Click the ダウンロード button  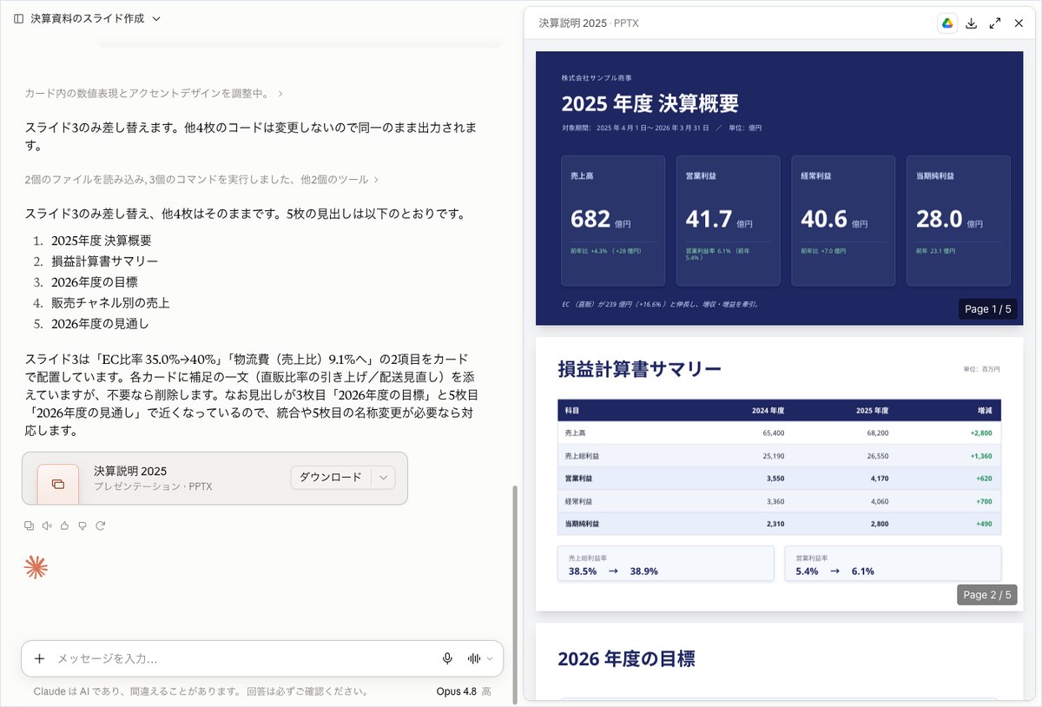(x=330, y=478)
